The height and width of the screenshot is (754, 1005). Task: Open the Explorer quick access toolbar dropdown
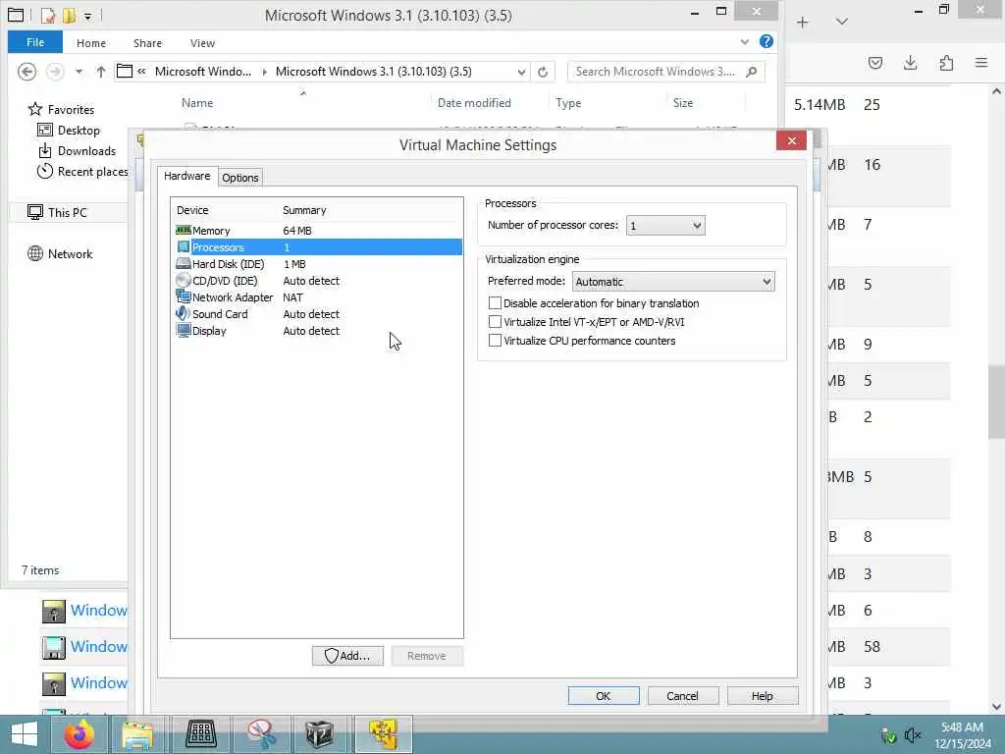[x=87, y=16]
